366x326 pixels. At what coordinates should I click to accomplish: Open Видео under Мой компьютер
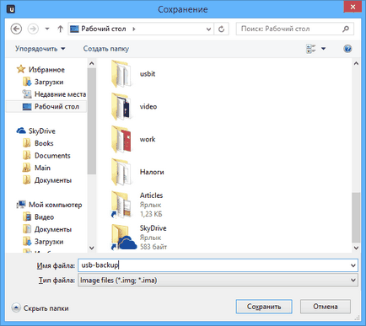point(44,217)
